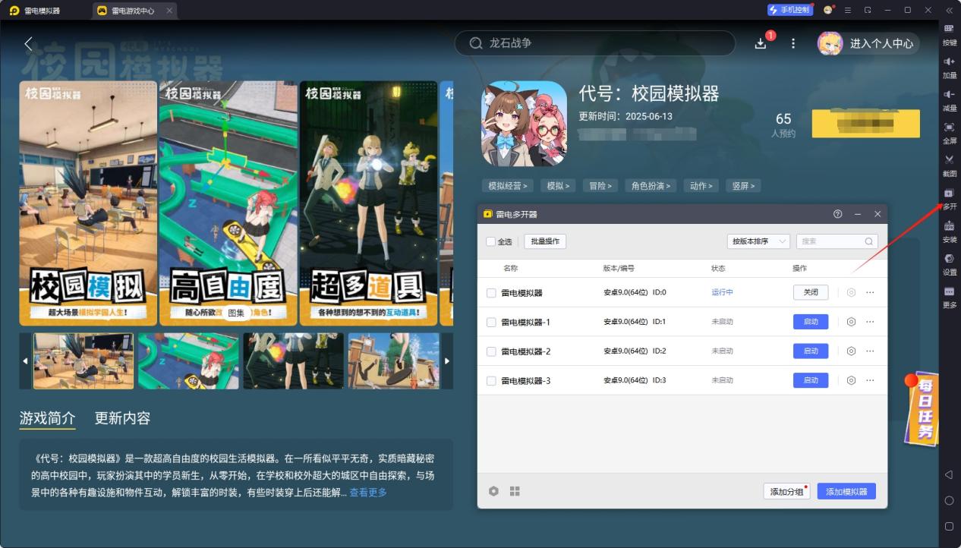The width and height of the screenshot is (961, 548).
Task: Select the second green slide thumbnail
Action: tap(188, 361)
